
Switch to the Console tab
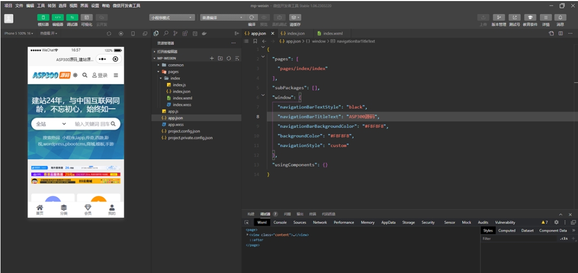(x=280, y=222)
